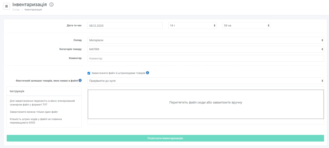Click the info icon beside the Інвентаризація title

51,4
